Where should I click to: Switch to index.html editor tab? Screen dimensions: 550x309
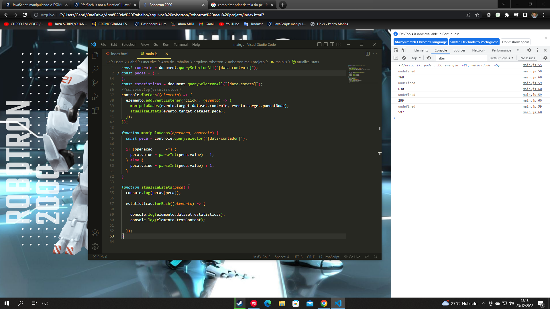pos(117,54)
